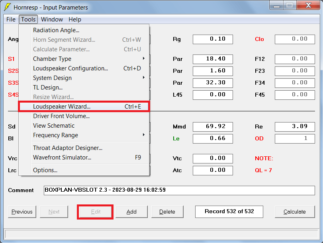Launch the Loudspeaker Wizard
The image size is (323, 243).
tap(84, 107)
